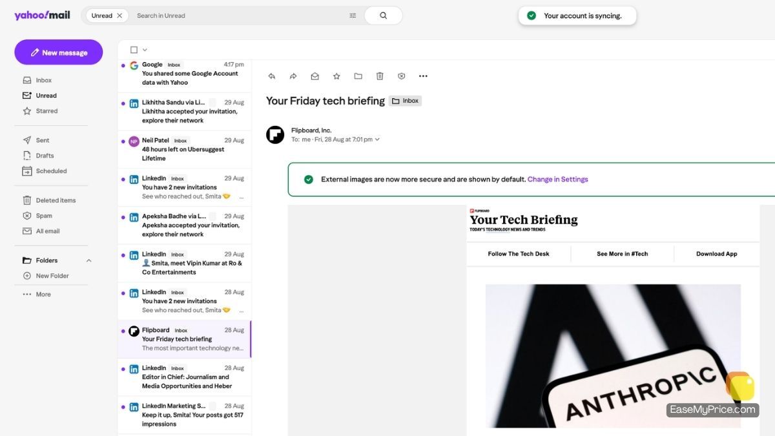Mark email as read envelope icon

315,76
